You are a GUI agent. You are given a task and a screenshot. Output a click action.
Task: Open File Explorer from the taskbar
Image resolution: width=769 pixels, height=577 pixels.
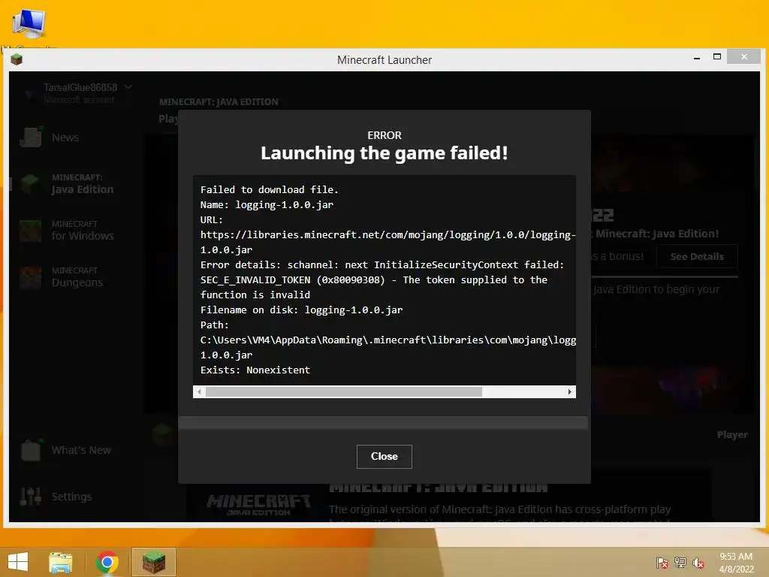[x=61, y=562]
